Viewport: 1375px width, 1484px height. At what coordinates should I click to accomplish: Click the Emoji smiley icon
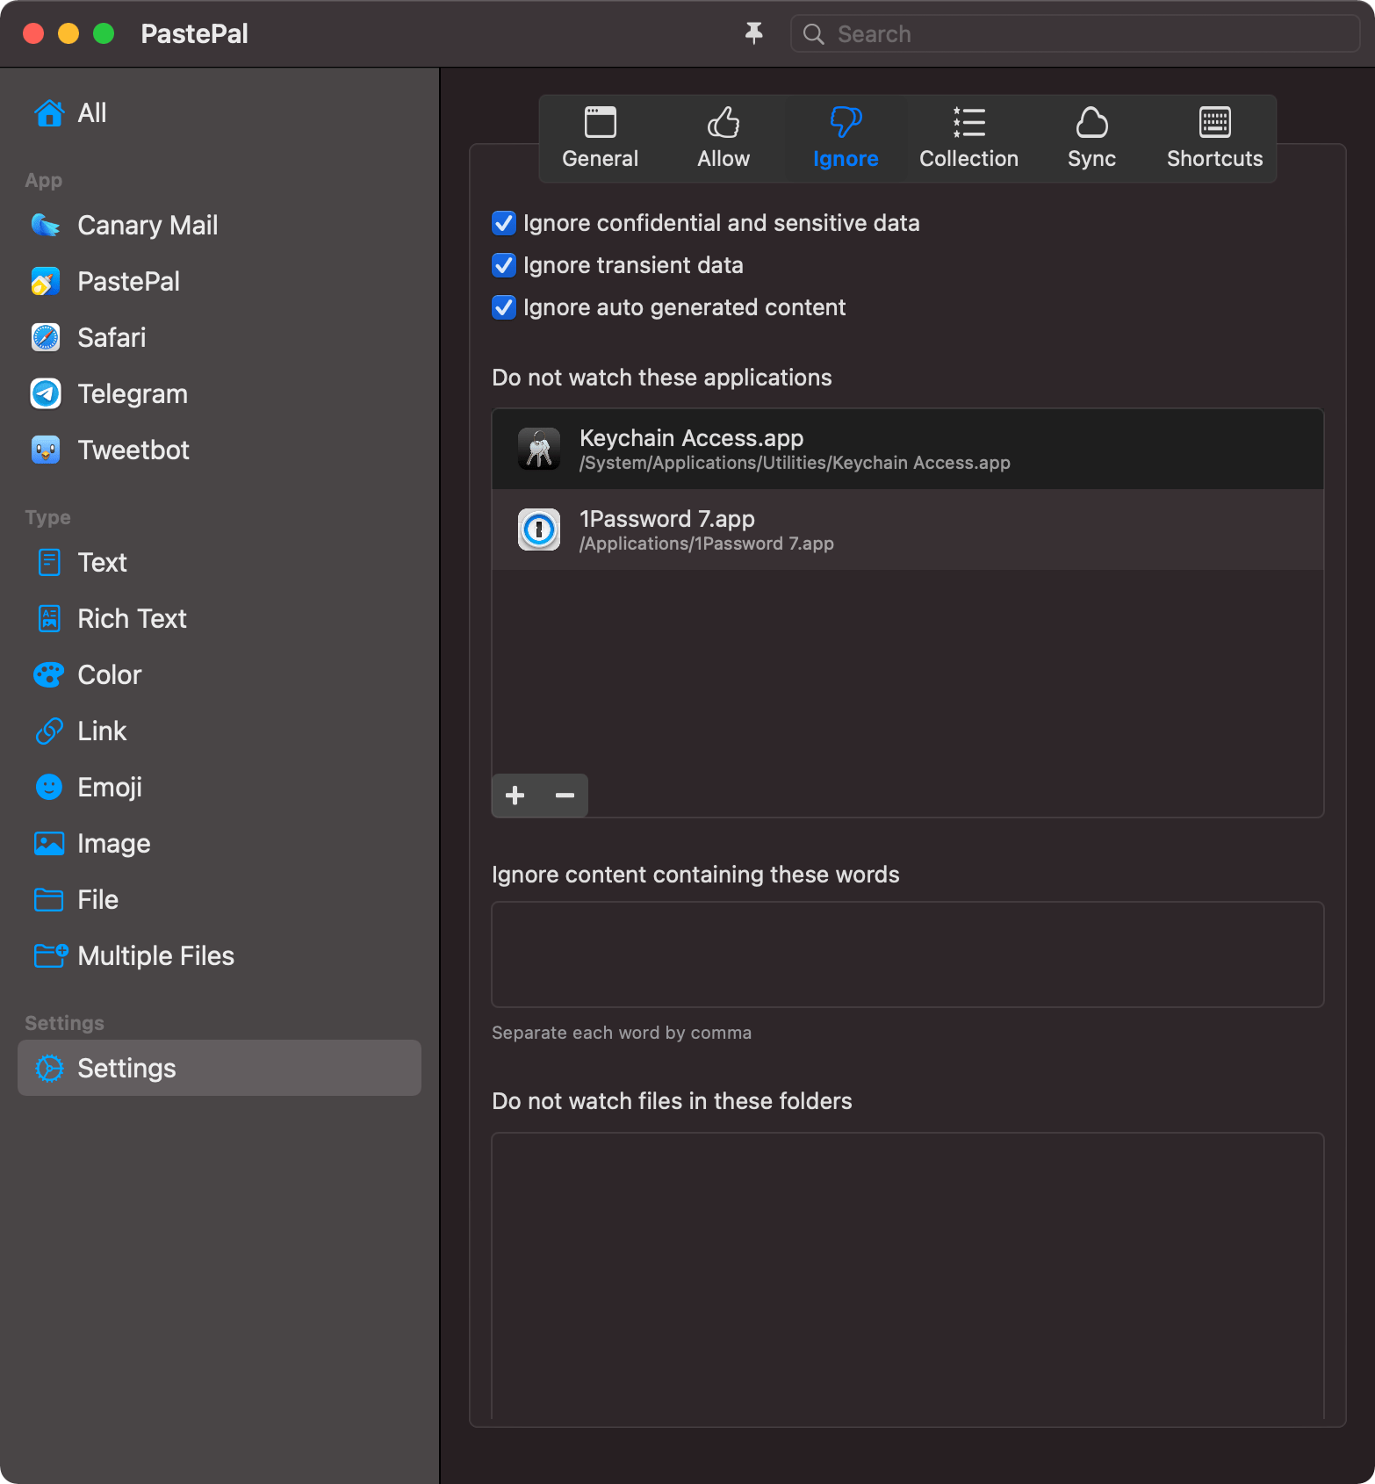click(x=49, y=787)
